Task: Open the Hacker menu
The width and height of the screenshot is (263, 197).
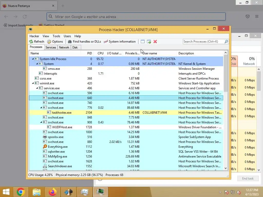Action: tap(34, 36)
